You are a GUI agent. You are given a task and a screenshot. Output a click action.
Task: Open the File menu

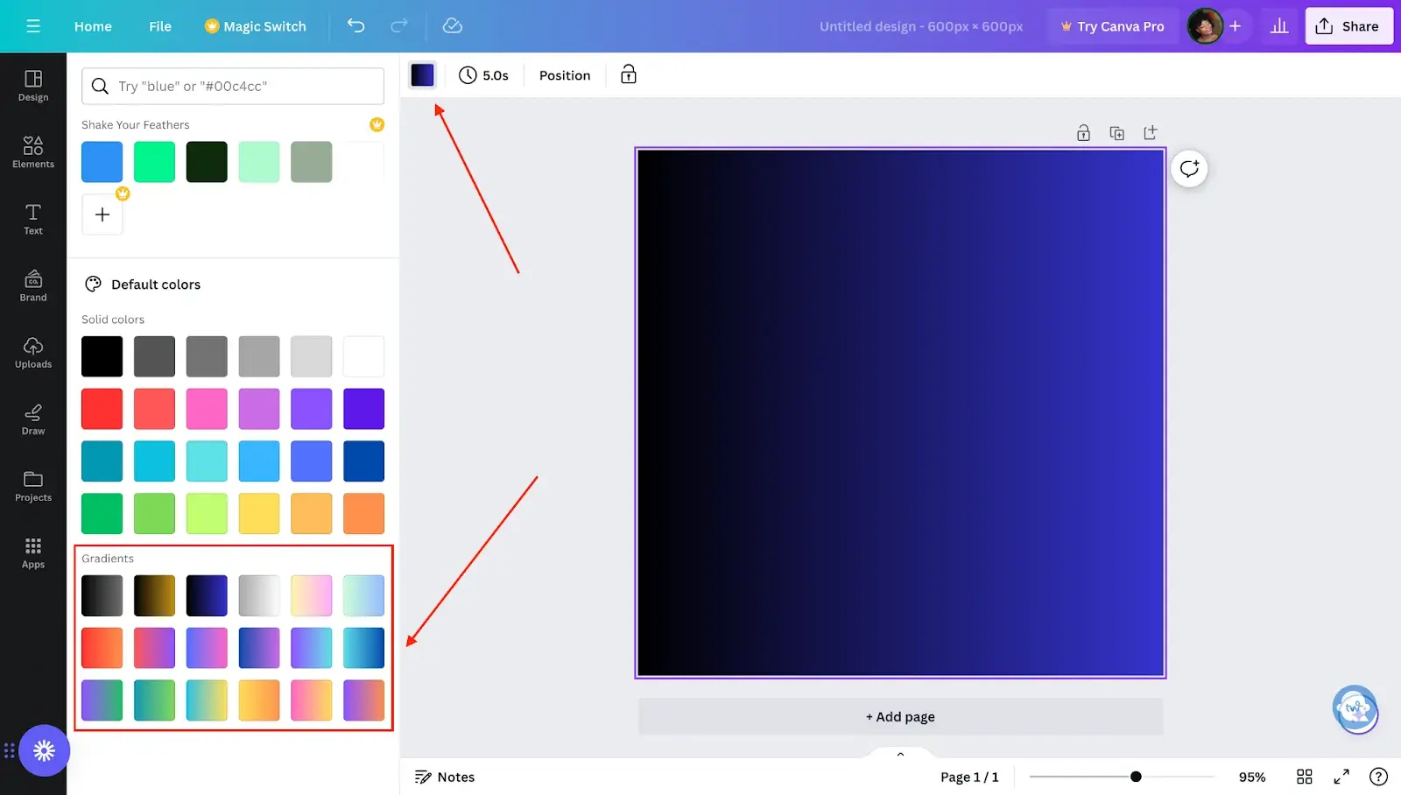[160, 26]
